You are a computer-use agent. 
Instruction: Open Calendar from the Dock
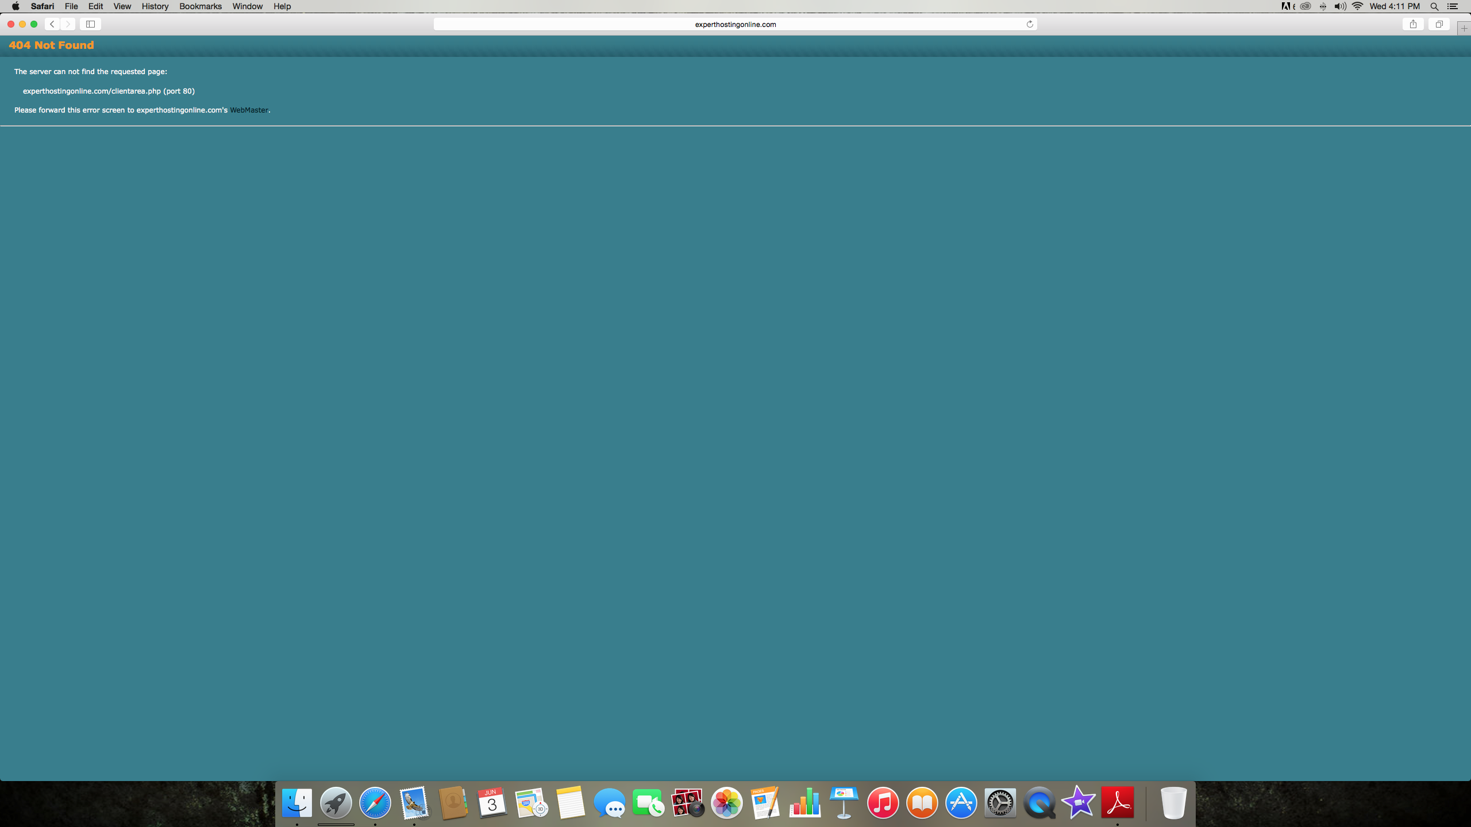(x=492, y=802)
